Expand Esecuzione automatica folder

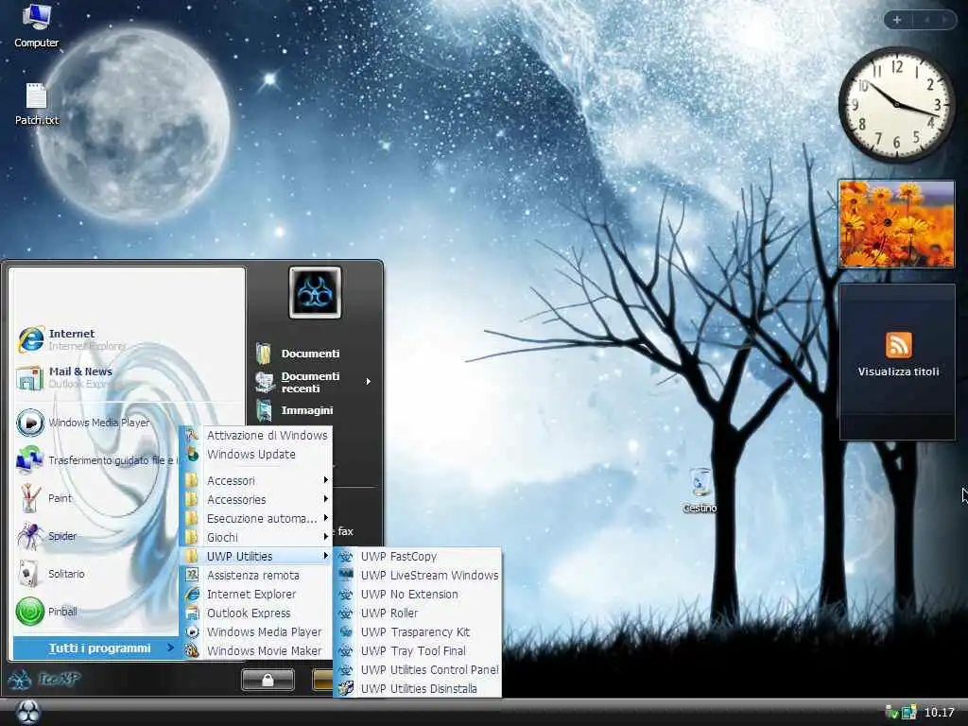click(257, 519)
